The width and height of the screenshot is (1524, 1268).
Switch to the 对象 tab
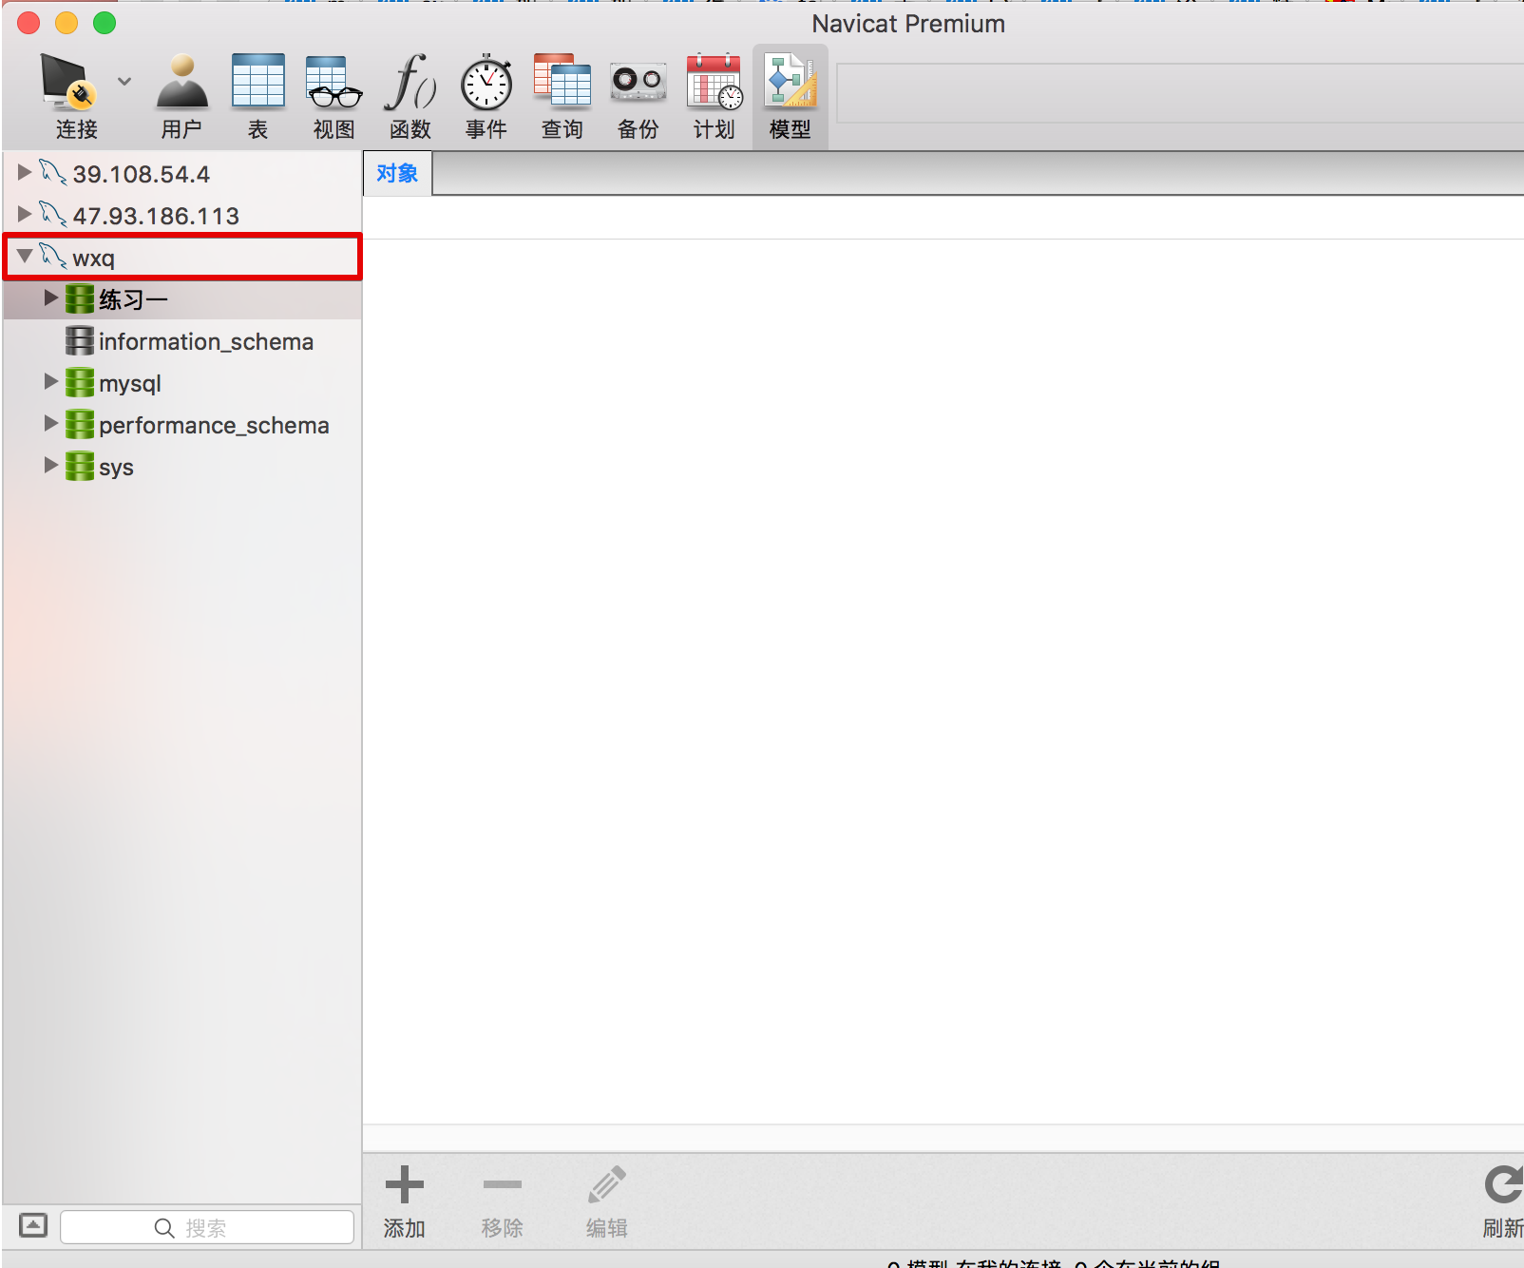tap(397, 174)
